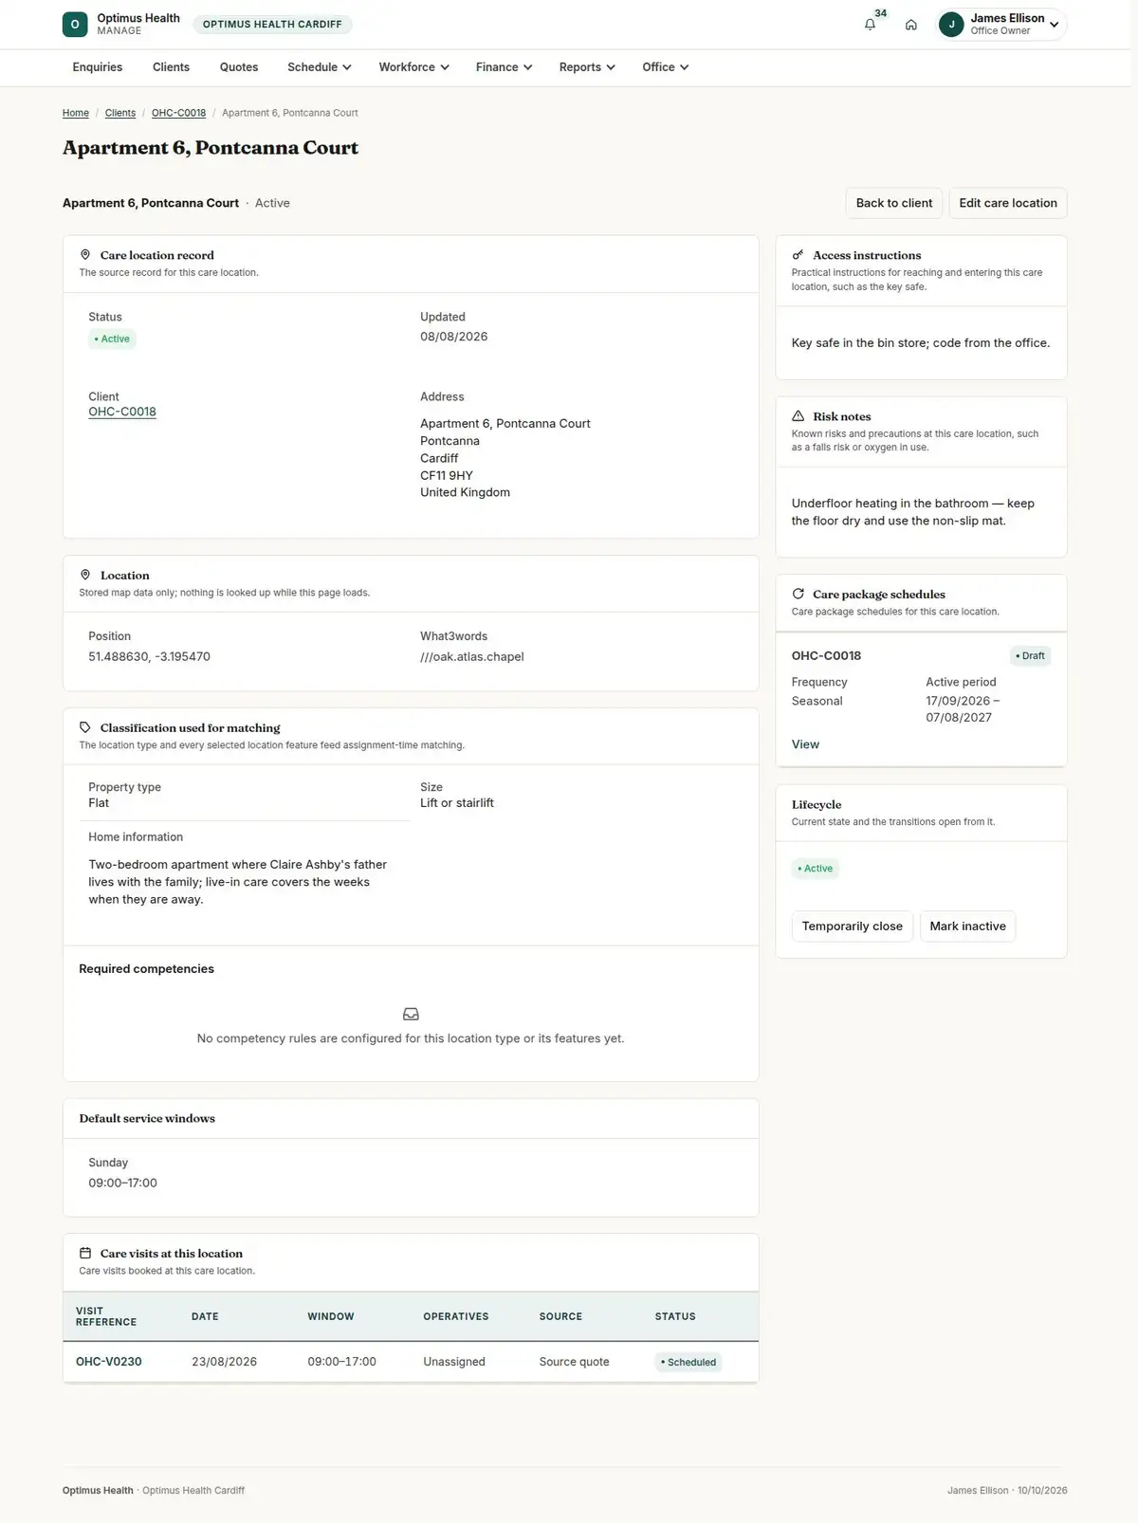Click the Classification tag icon

click(85, 727)
